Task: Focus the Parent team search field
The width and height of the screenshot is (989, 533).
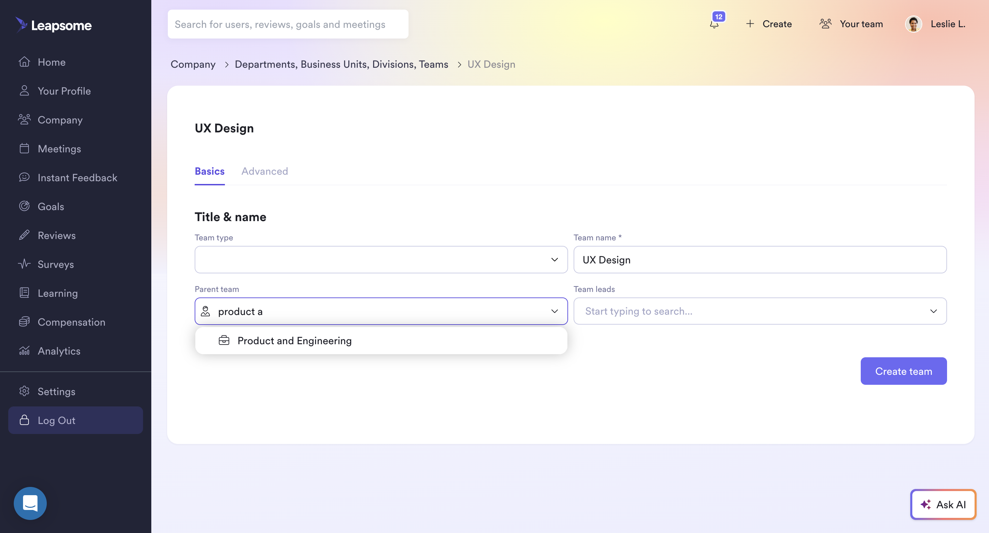Action: pos(381,311)
